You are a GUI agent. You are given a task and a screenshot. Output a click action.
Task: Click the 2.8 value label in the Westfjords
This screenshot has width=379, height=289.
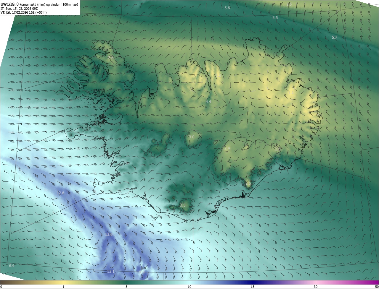(x=111, y=58)
